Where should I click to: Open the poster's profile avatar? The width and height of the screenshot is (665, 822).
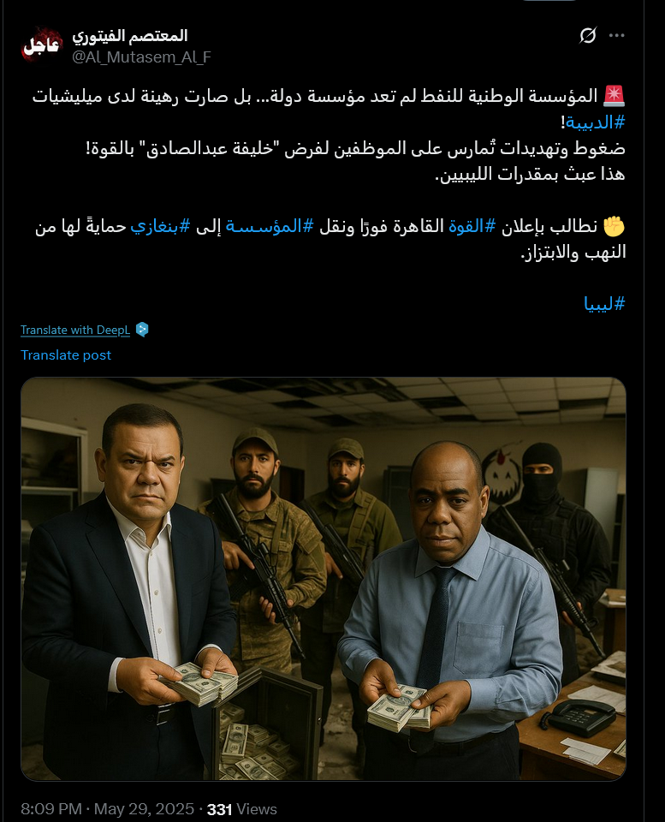click(41, 45)
